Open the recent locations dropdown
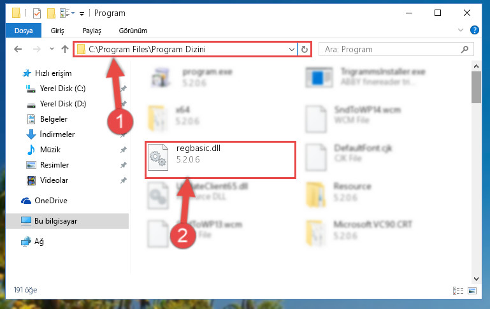Image resolution: width=490 pixels, height=309 pixels. click(x=52, y=49)
